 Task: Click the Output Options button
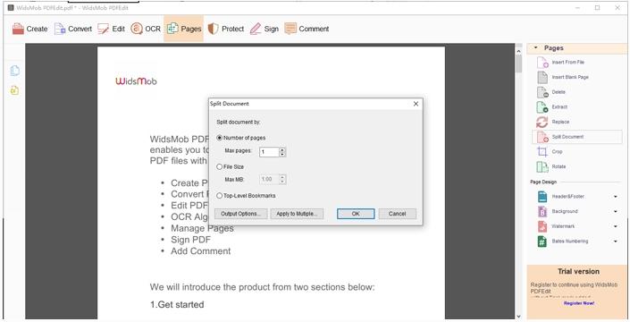click(240, 214)
